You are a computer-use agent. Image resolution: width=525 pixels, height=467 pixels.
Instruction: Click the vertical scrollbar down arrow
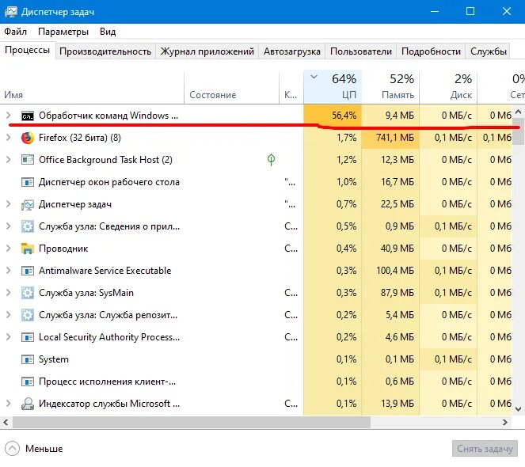(519, 408)
